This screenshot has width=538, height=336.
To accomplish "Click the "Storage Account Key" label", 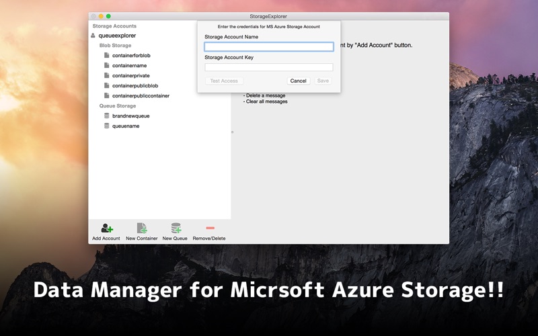I will point(229,57).
